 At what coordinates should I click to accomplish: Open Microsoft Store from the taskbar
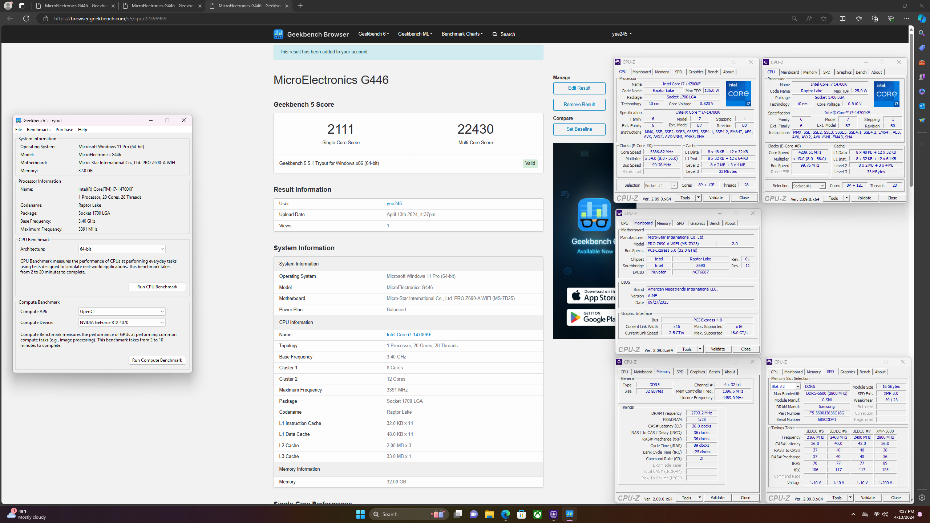(522, 514)
